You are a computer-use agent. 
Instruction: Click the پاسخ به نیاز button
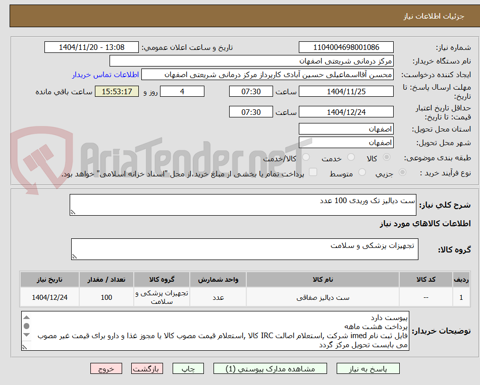click(368, 368)
